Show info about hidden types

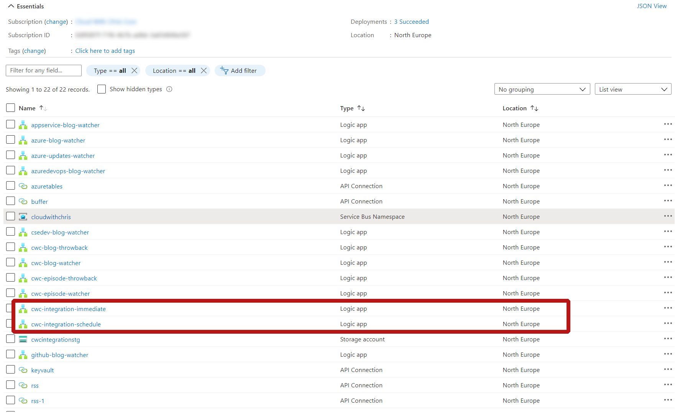(169, 89)
